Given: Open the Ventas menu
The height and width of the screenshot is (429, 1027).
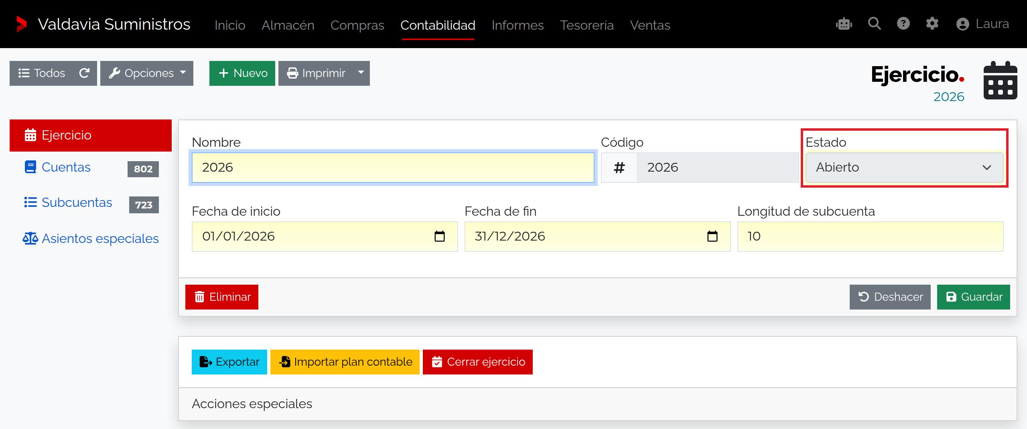Looking at the screenshot, I should coord(650,25).
